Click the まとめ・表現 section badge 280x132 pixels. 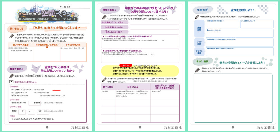click(203, 62)
